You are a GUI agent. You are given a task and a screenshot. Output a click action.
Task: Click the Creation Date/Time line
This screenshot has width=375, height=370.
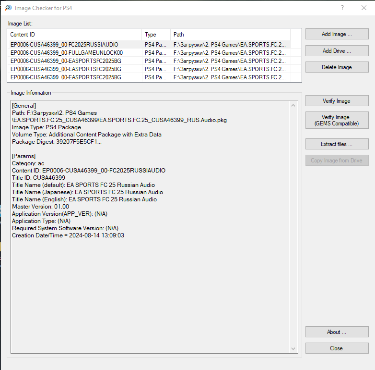tap(68, 235)
